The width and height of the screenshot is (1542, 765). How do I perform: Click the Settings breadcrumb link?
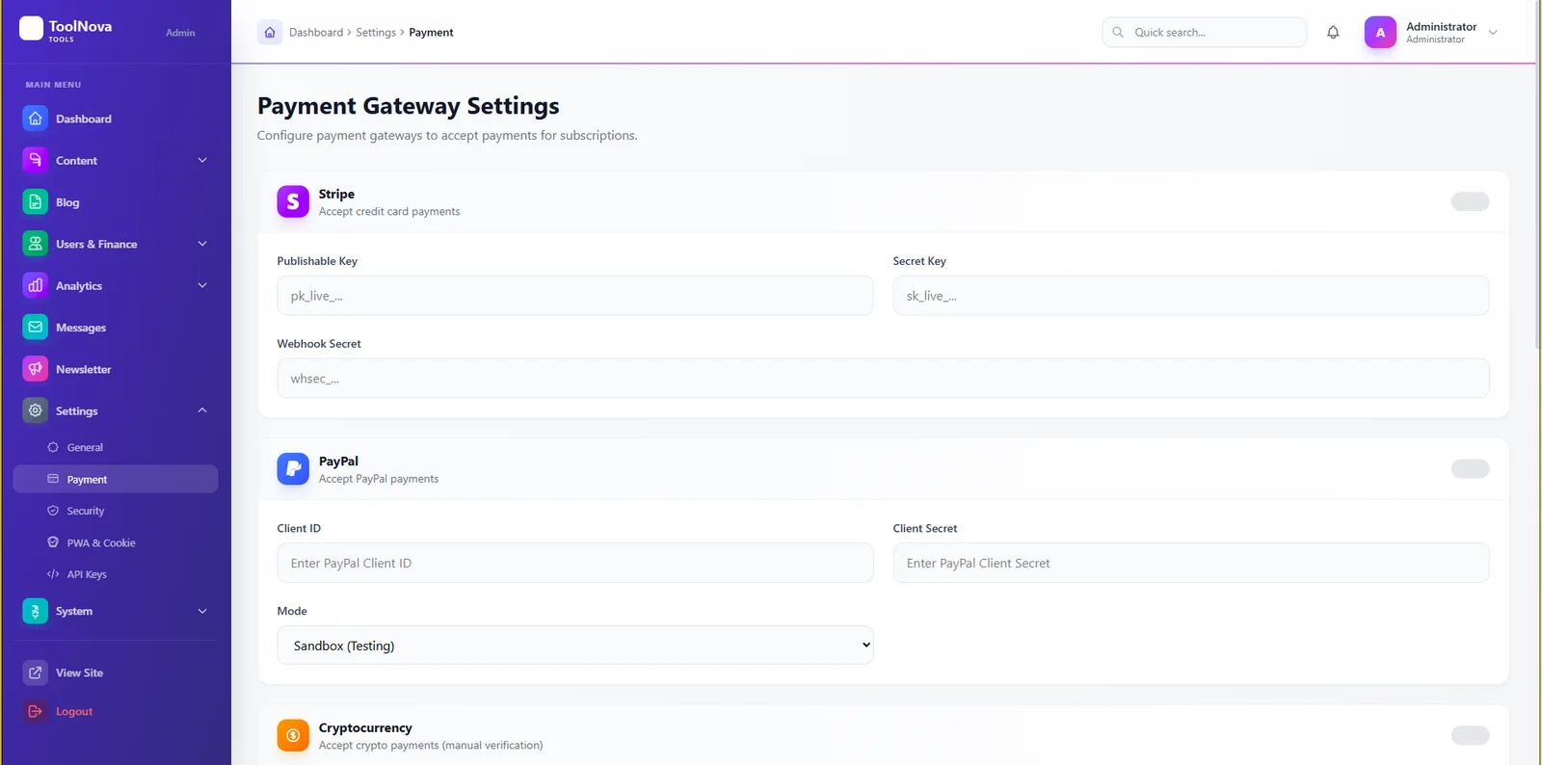coord(376,32)
